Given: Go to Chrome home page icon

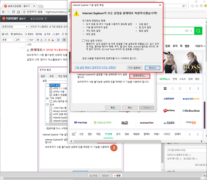Looking at the screenshot, I should click(19, 12).
